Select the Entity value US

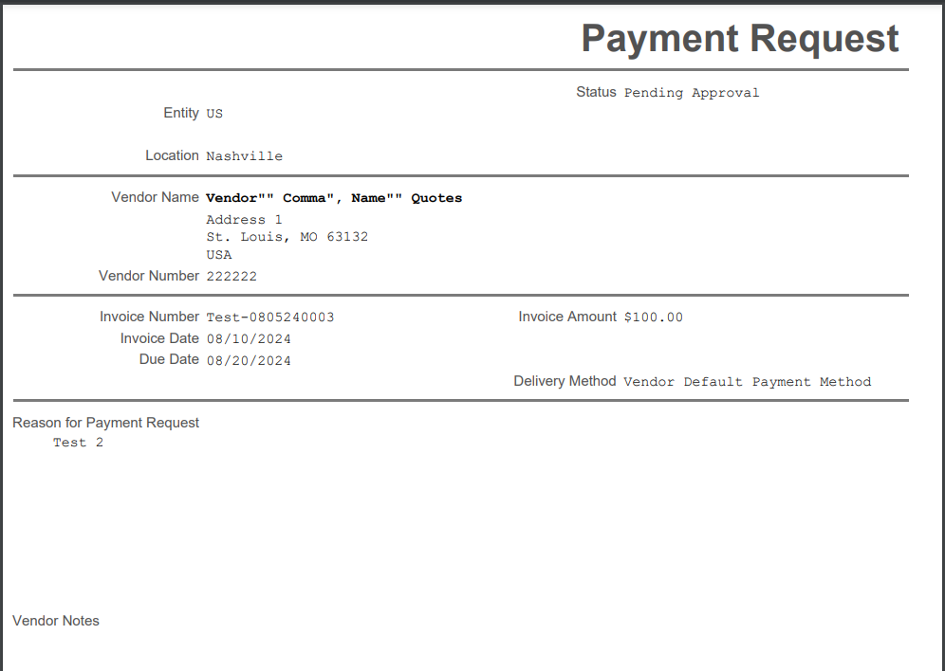(x=214, y=114)
